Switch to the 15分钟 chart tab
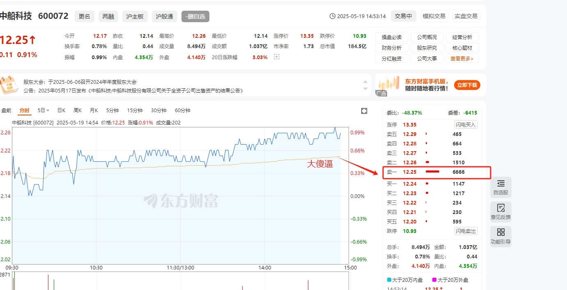This screenshot has width=567, height=290. (x=135, y=110)
